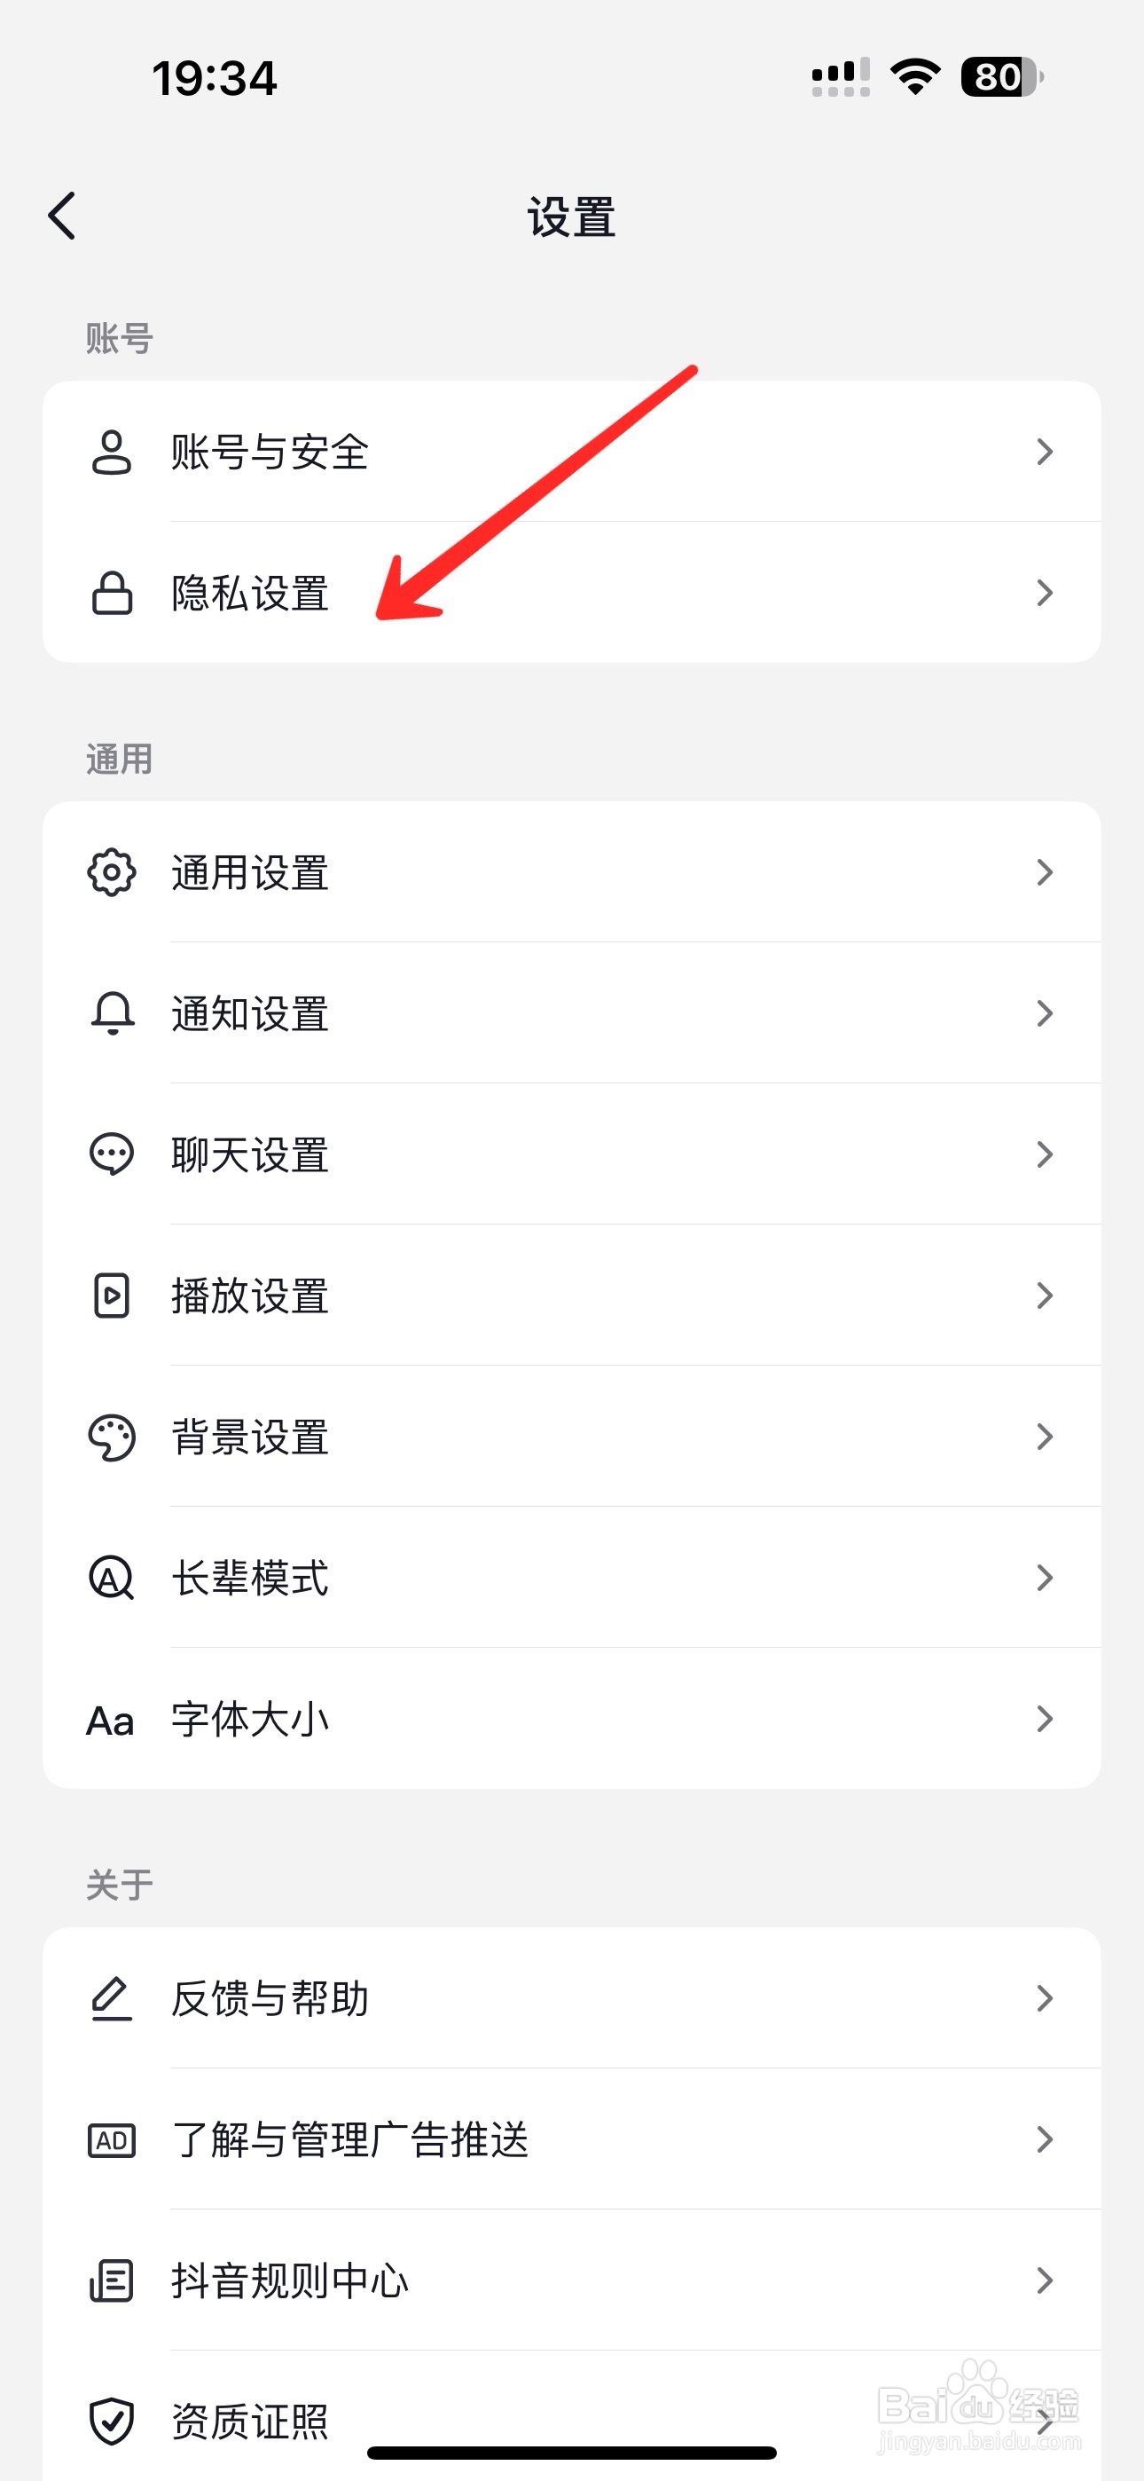Image resolution: width=1144 pixels, height=2481 pixels.
Task: Tap the pencil icon for feedback
Action: [112, 1998]
